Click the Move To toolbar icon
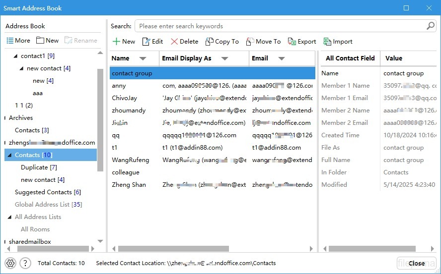 click(250, 42)
